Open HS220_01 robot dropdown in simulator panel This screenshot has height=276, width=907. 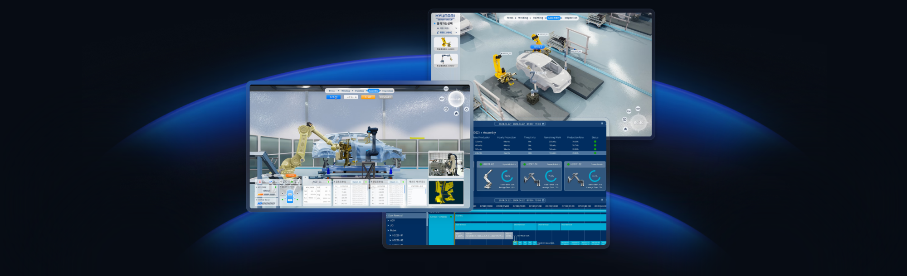pos(394,182)
